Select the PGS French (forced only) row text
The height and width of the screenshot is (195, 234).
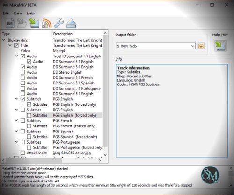pos(74,126)
